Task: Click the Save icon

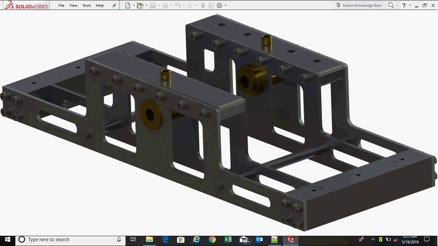Action: (x=153, y=5)
